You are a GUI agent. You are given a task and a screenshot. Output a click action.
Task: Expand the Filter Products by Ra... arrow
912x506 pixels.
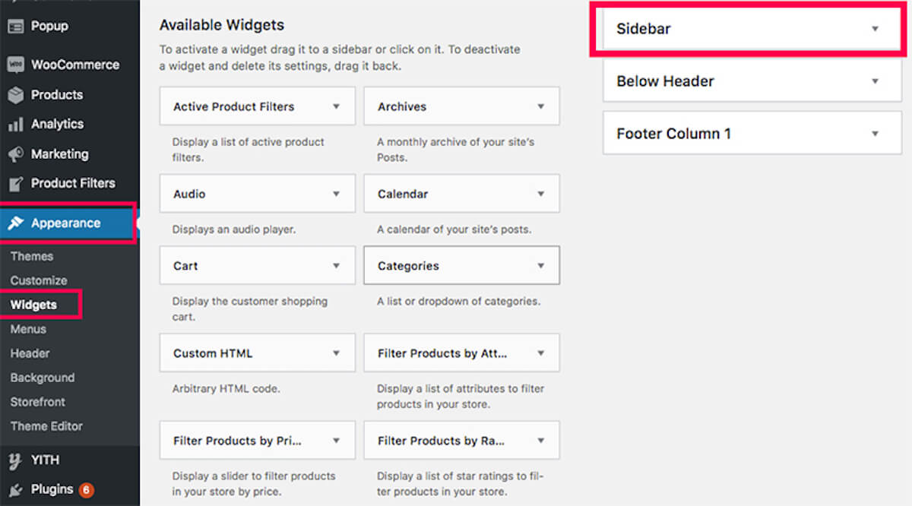coord(541,441)
